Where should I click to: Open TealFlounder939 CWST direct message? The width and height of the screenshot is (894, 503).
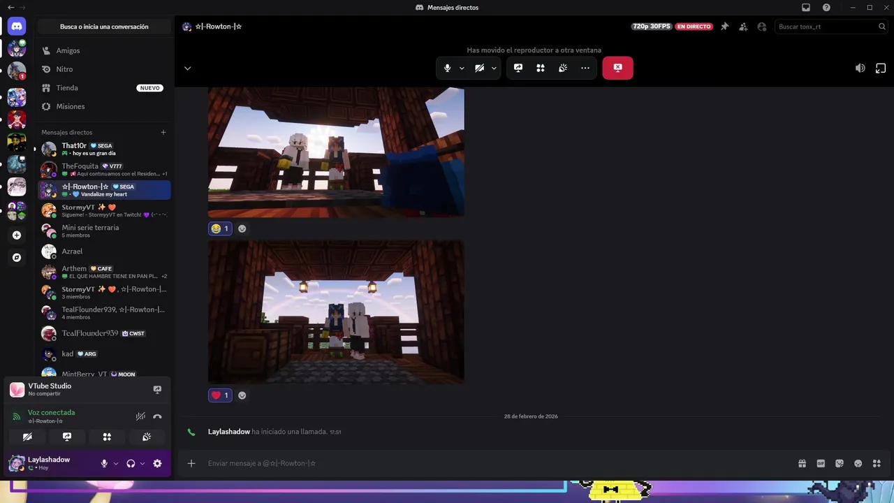(104, 333)
